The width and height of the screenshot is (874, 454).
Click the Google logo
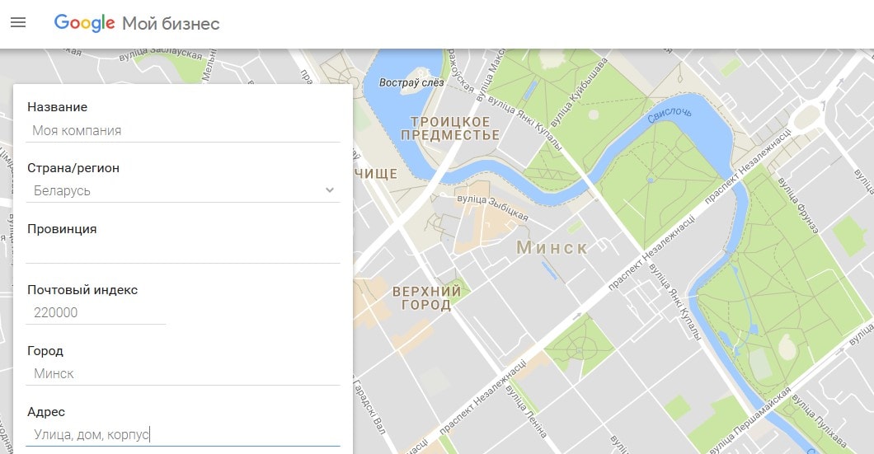coord(84,23)
